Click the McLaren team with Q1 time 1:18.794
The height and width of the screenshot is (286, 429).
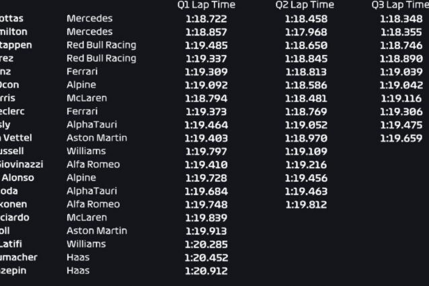tap(87, 98)
